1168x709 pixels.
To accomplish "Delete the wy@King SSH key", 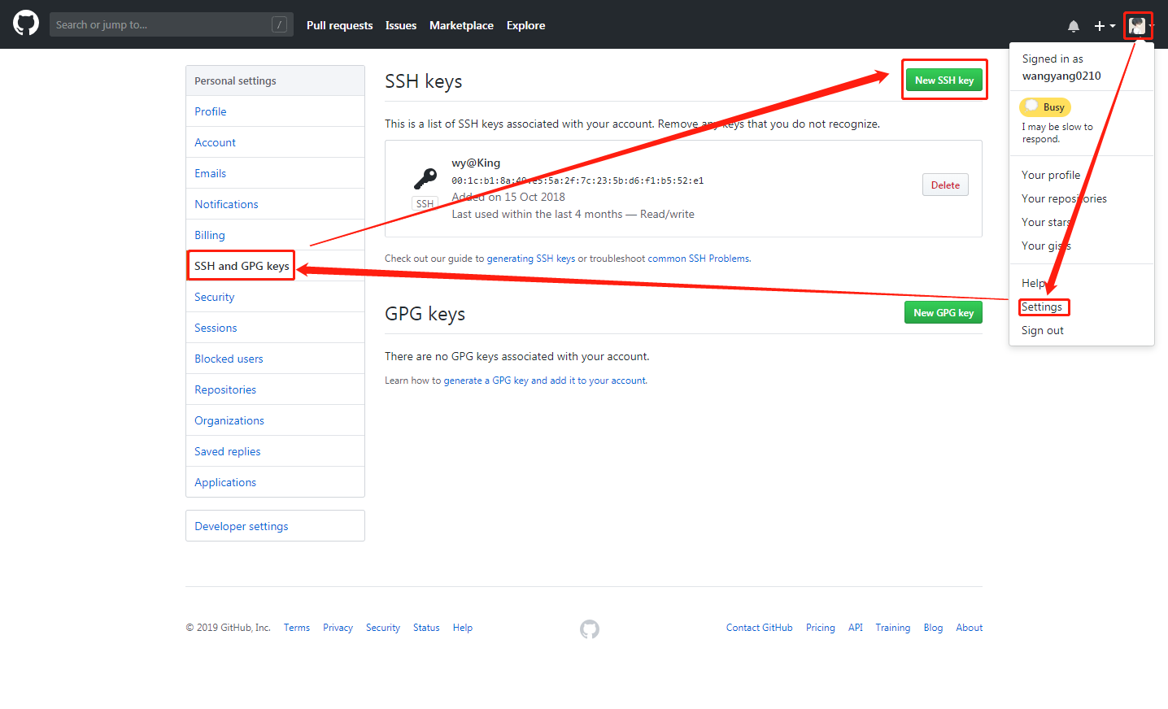I will pos(945,185).
